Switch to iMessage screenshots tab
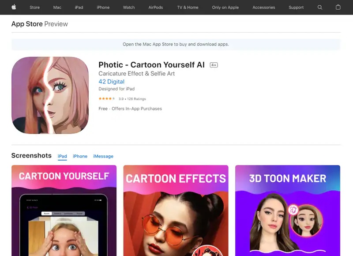This screenshot has height=256, width=353. 103,156
